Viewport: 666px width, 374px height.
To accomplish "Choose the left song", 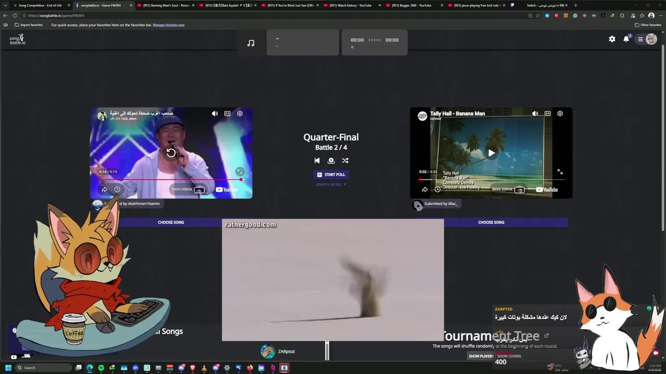I will coord(171,222).
